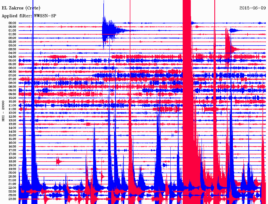Click the 13:30 time label

[12, 124]
